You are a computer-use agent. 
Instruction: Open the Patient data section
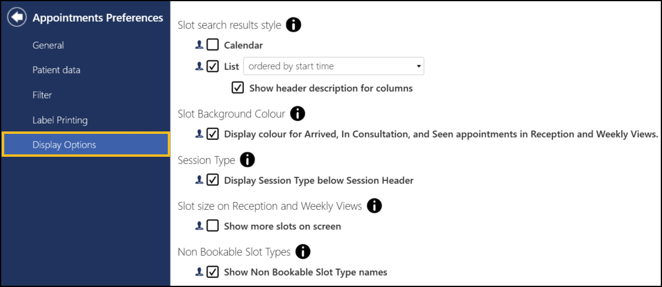(x=56, y=70)
